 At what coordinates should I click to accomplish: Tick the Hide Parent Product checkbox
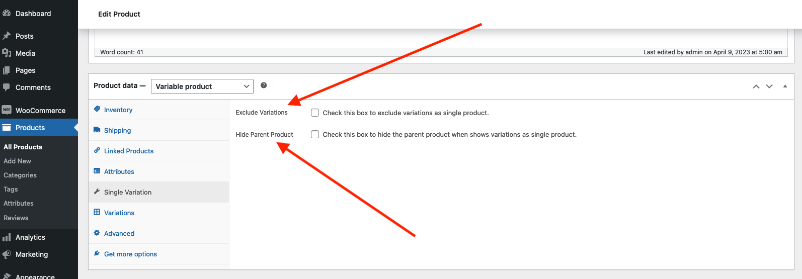tap(315, 134)
